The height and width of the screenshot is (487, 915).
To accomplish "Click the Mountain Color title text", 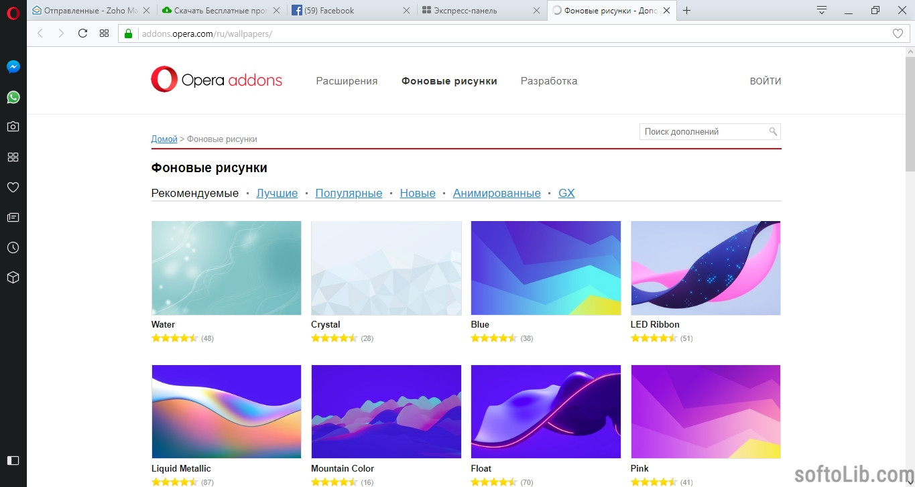I will (x=343, y=468).
